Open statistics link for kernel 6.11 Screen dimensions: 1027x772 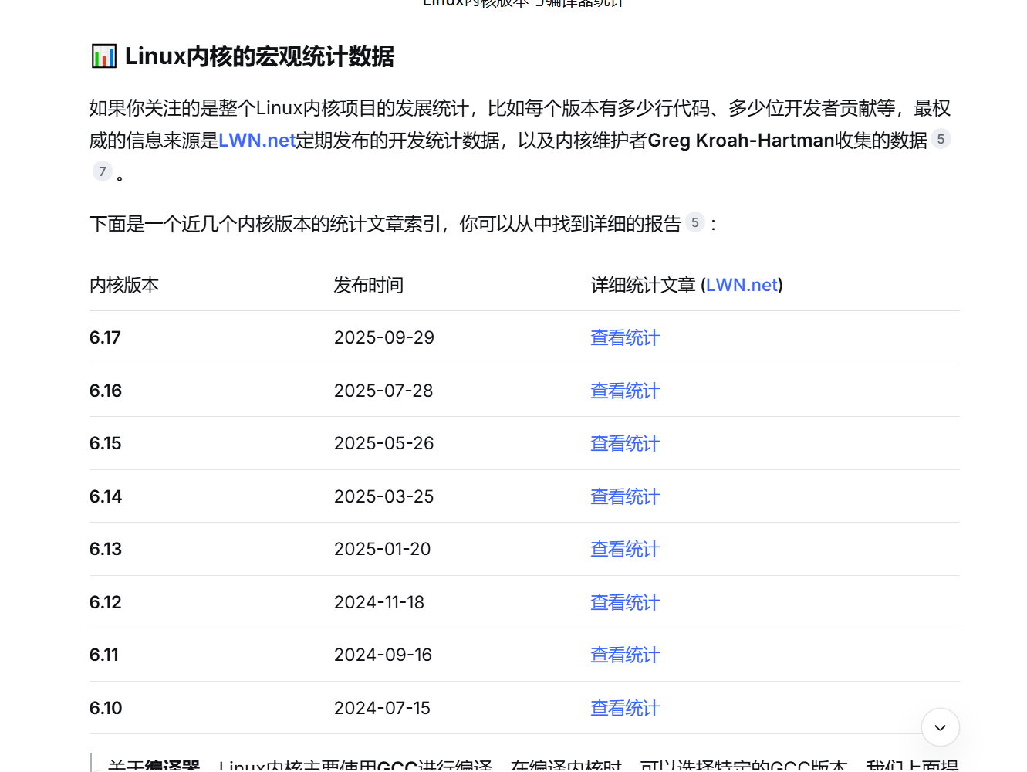coord(625,655)
